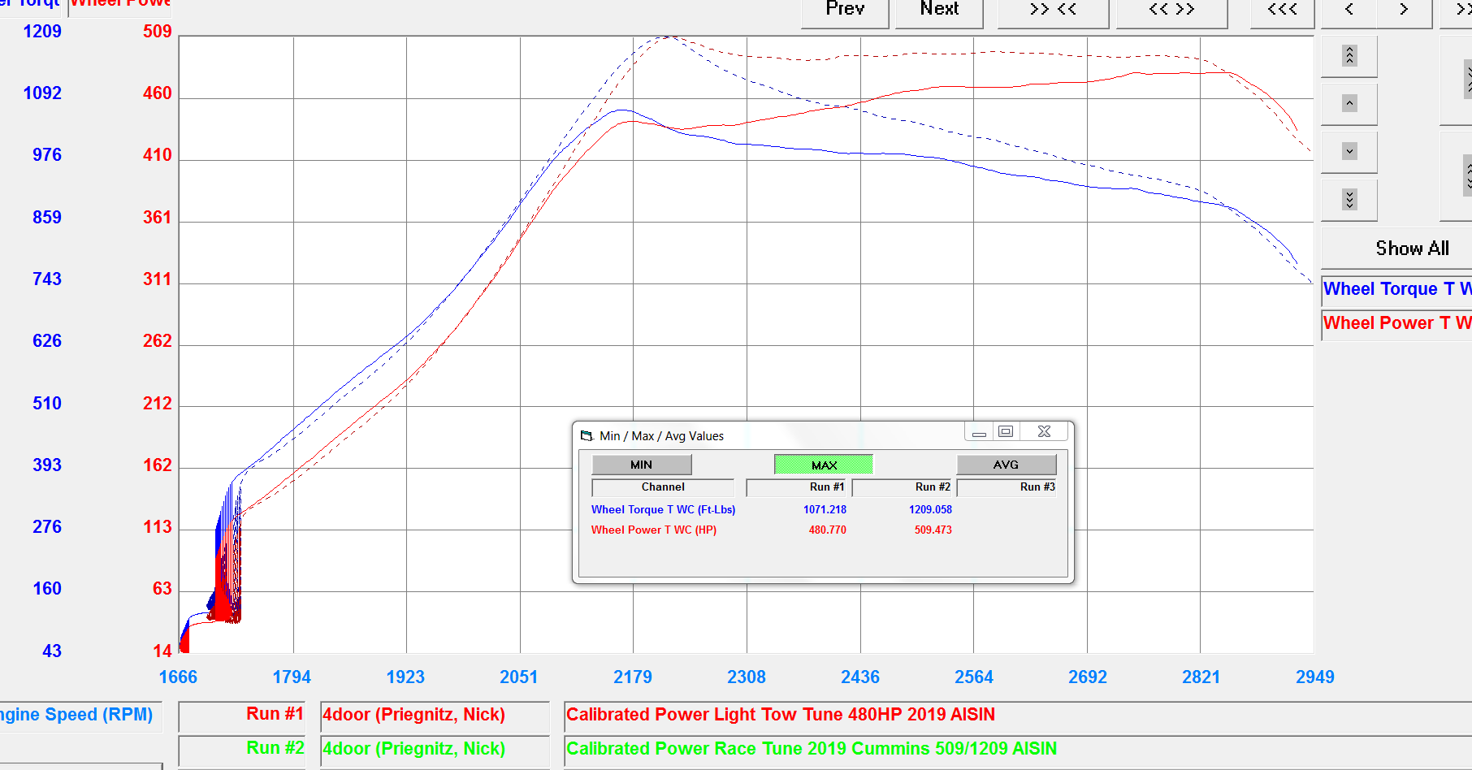Click the double up-chevron scale icon
Image resolution: width=1472 pixels, height=770 pixels.
click(x=1349, y=55)
